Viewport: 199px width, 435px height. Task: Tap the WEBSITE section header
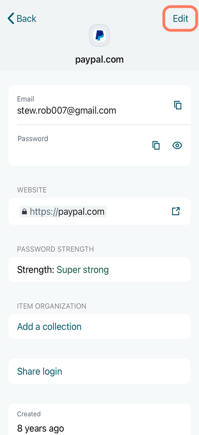(32, 190)
